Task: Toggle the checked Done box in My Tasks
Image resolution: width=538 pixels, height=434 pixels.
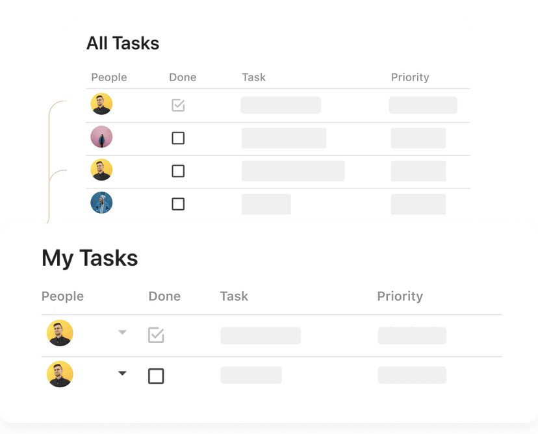Action: pyautogui.click(x=156, y=335)
